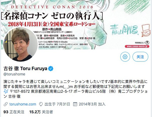
Task: Open the 93 正在关注 following list
Action: (14, 112)
